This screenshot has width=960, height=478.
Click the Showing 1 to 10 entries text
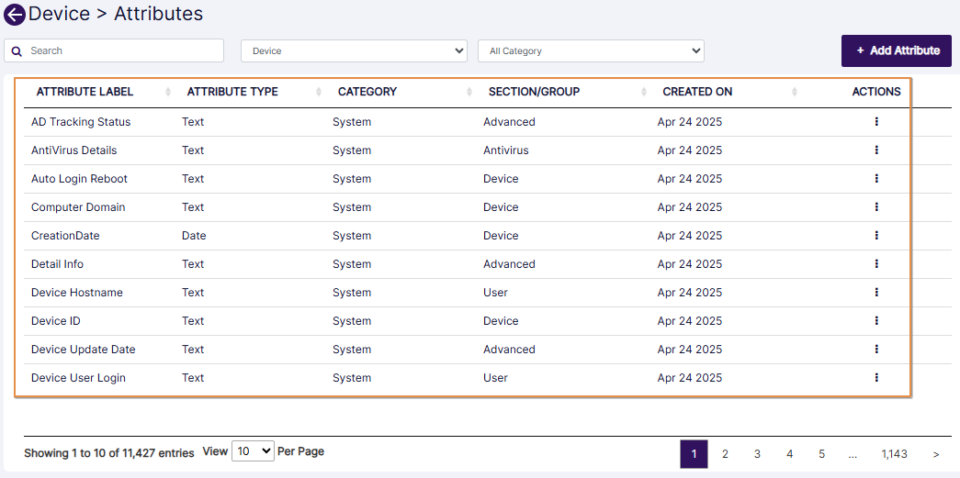(109, 453)
